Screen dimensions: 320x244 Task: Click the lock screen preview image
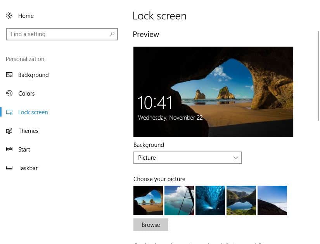coord(213,92)
